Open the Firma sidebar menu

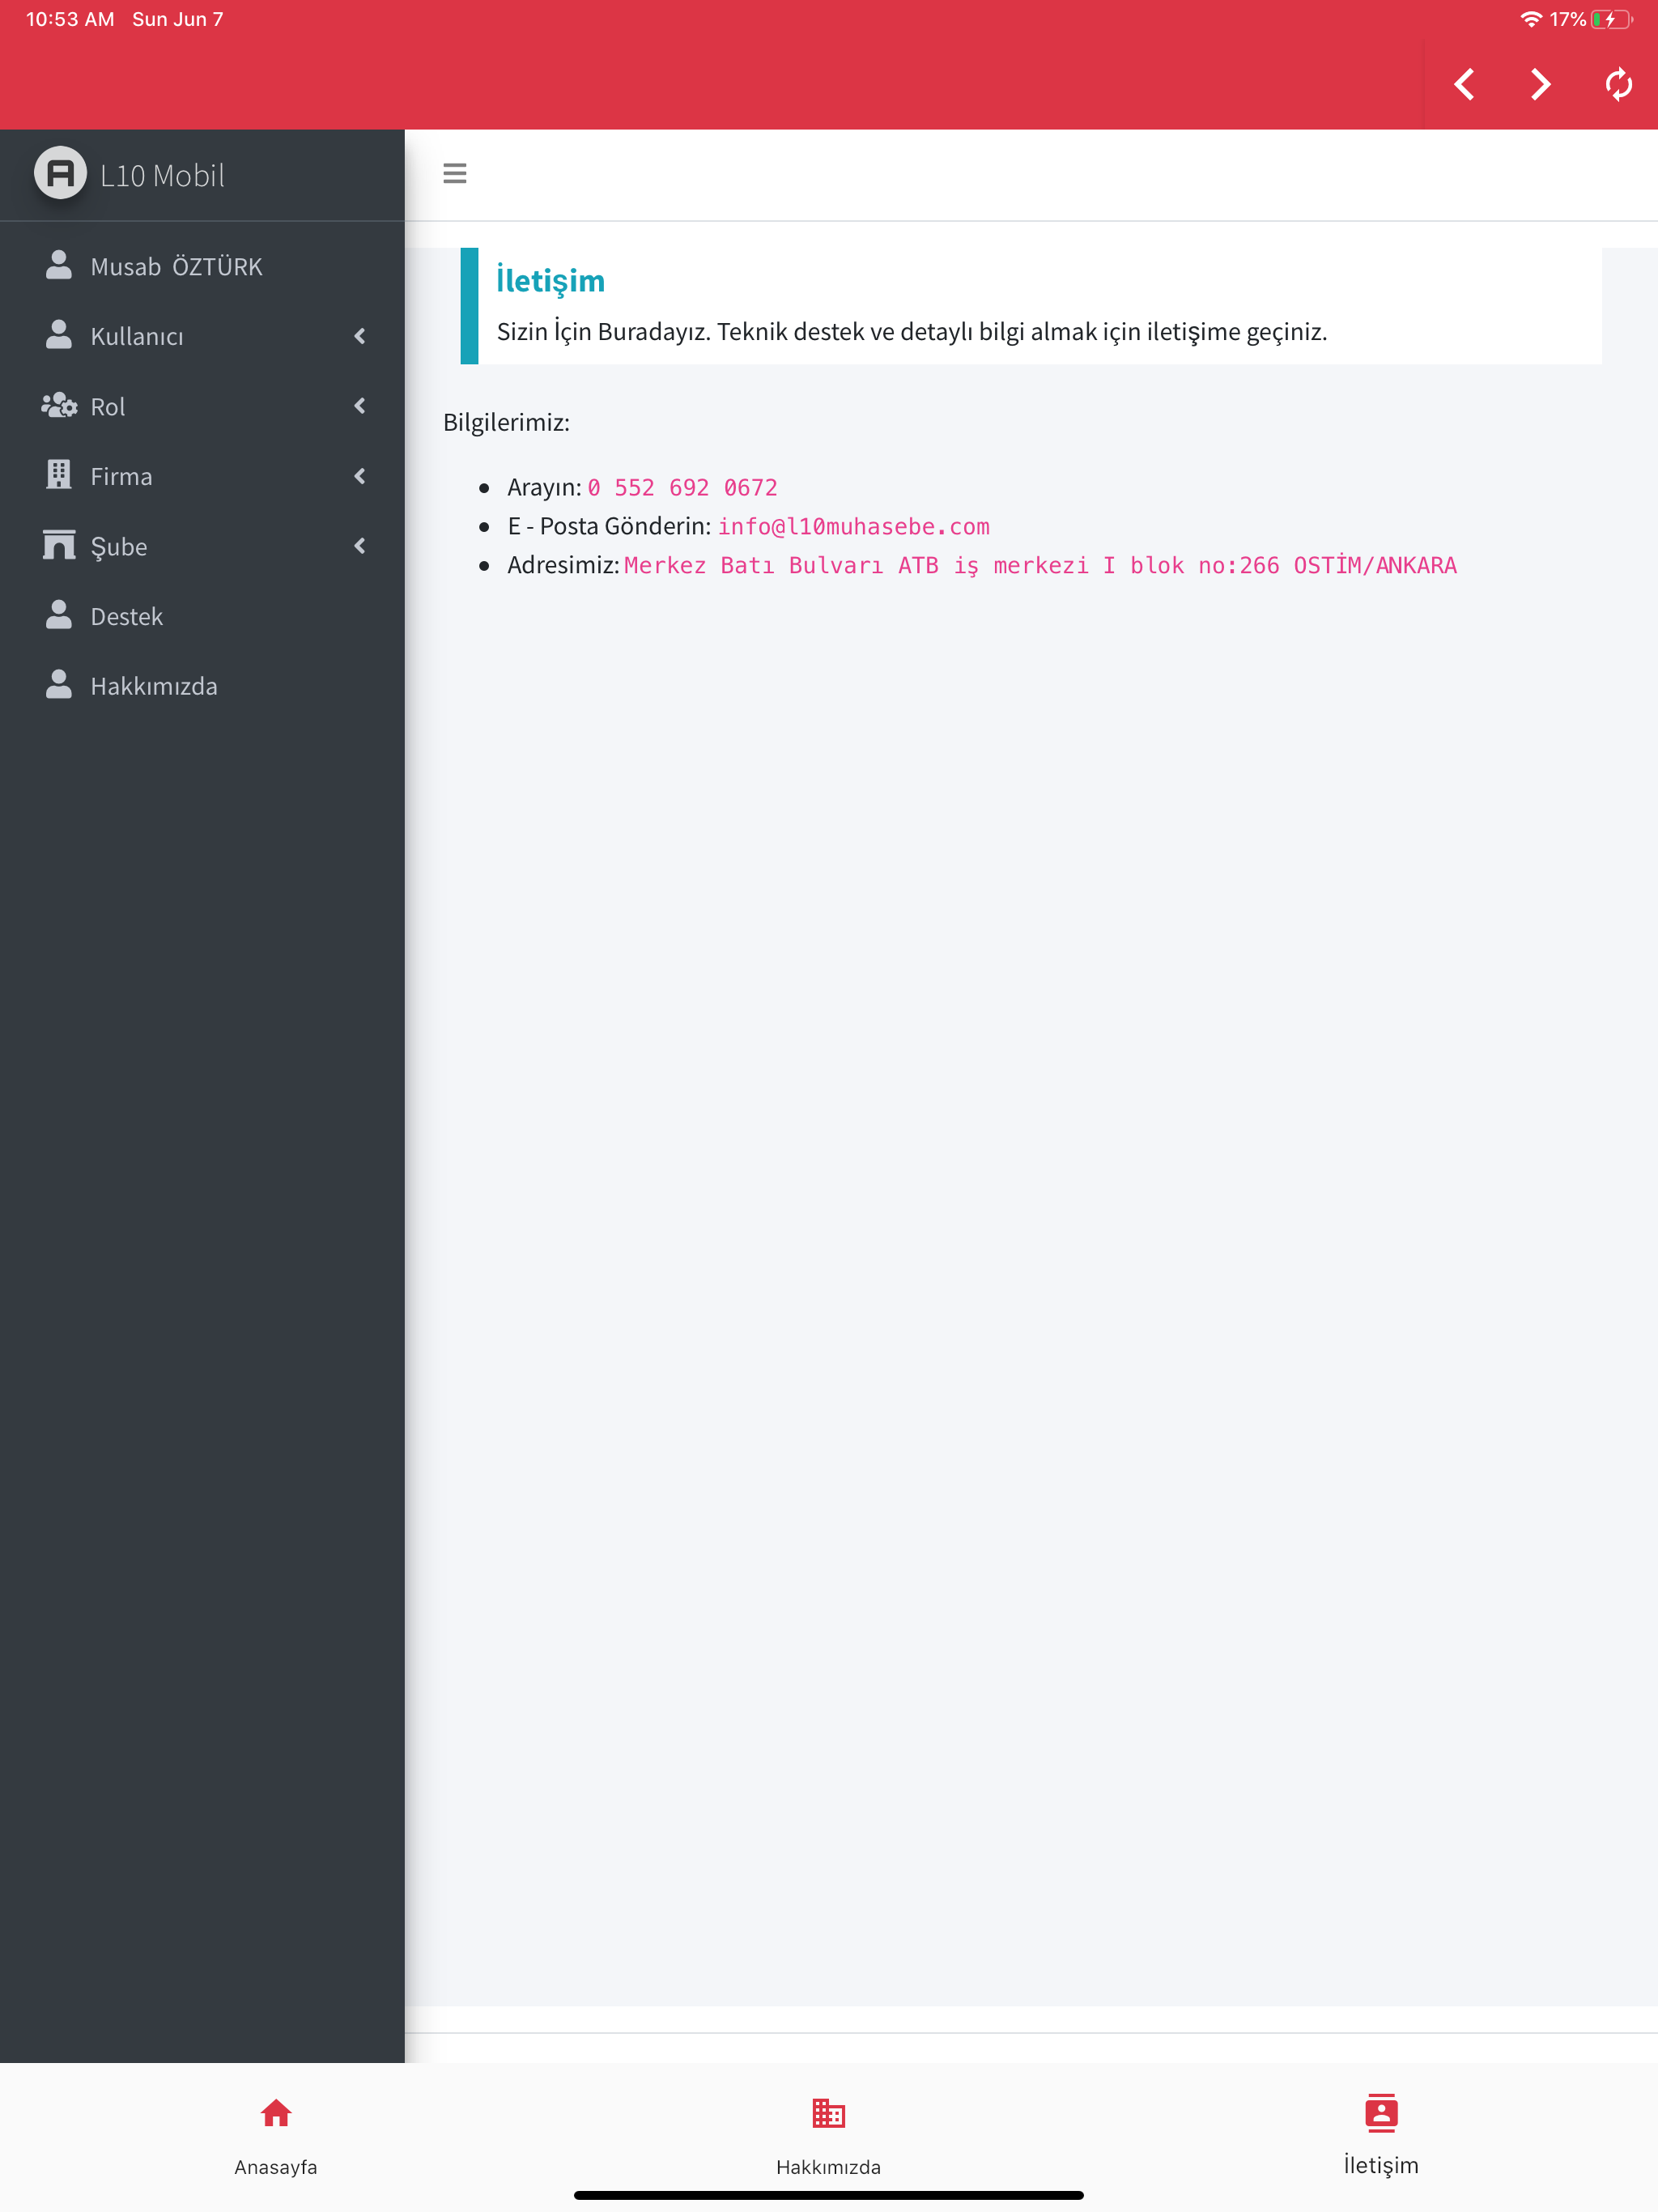(202, 476)
